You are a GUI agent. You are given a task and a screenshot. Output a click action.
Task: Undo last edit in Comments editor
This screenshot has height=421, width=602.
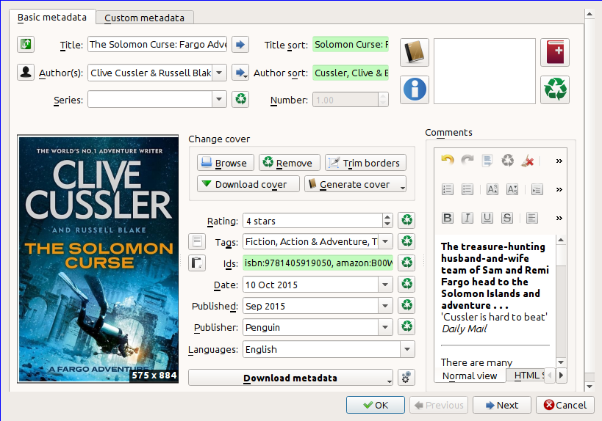pos(448,161)
